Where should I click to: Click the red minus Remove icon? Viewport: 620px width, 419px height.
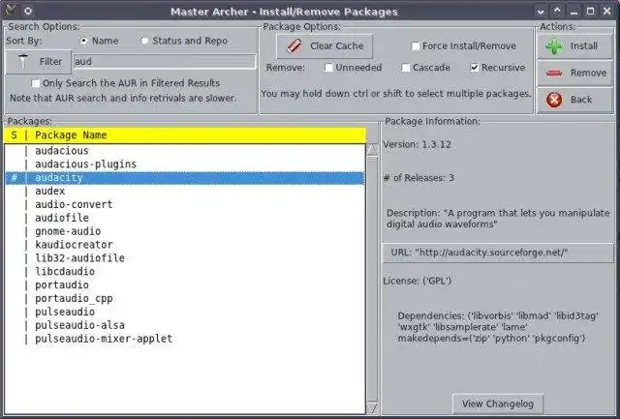554,73
